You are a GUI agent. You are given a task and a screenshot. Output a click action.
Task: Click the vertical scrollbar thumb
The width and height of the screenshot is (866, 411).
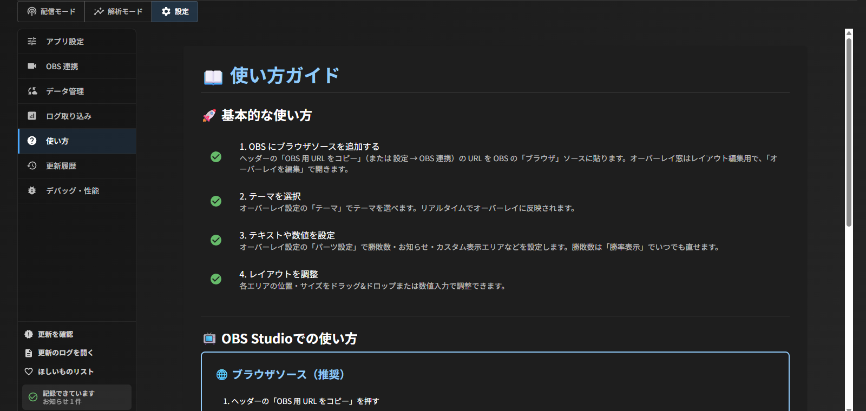(849, 132)
